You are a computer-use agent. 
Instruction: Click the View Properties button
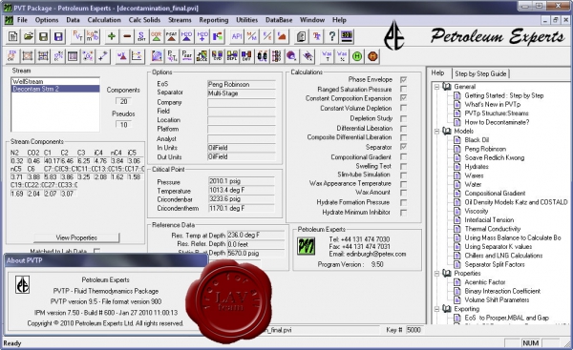pos(76,237)
